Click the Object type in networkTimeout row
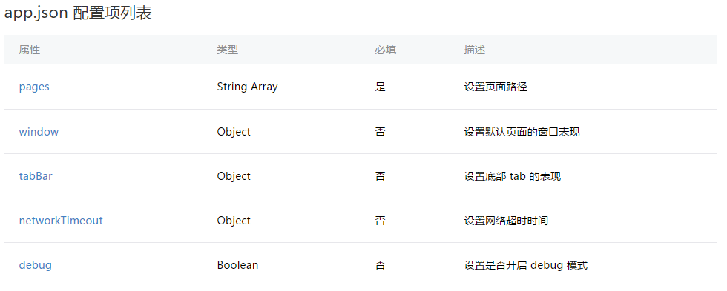 pyautogui.click(x=234, y=220)
